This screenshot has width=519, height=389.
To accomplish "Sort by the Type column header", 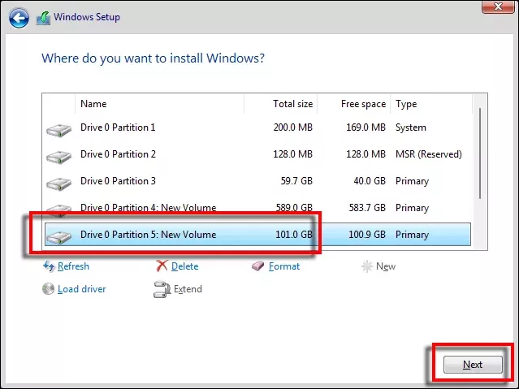I will (x=431, y=104).
